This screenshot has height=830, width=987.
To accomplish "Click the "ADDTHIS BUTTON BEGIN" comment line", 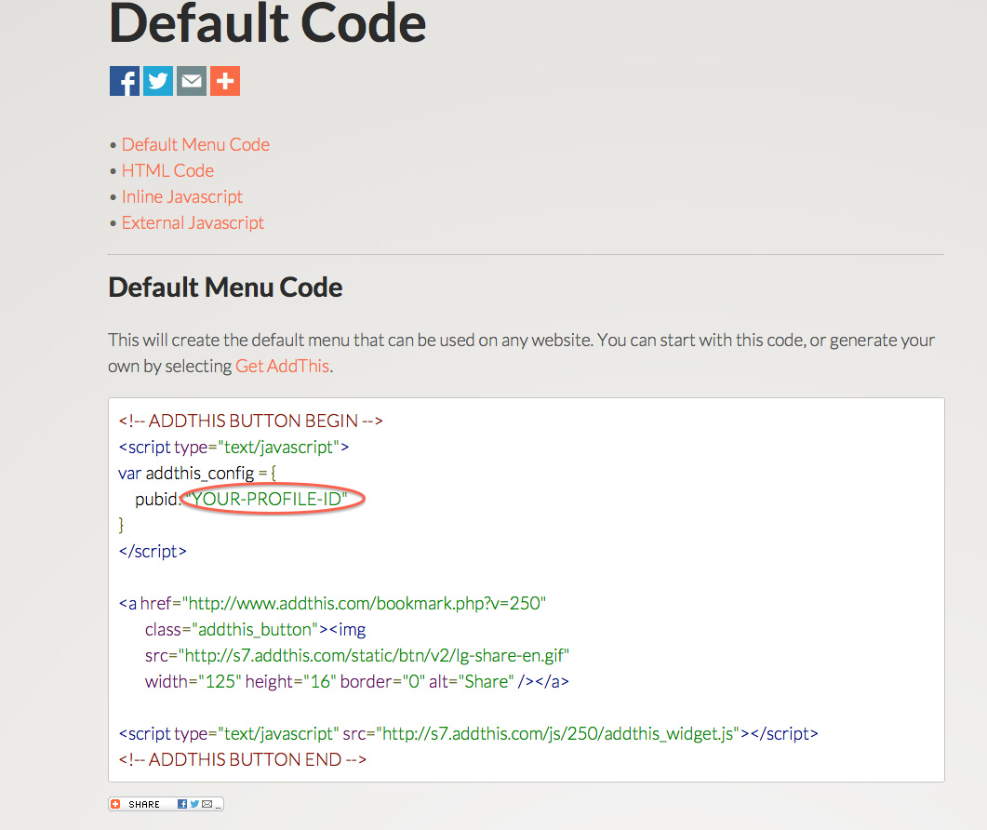I will (250, 421).
